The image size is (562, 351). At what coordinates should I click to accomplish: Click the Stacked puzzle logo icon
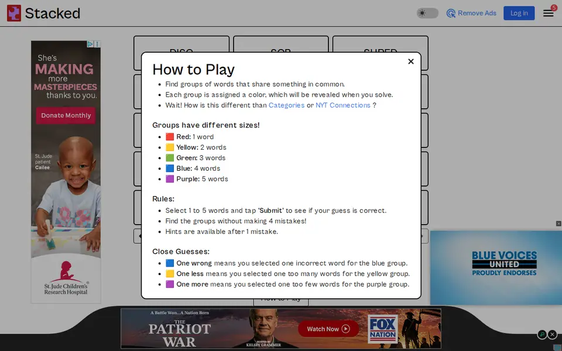click(x=14, y=13)
